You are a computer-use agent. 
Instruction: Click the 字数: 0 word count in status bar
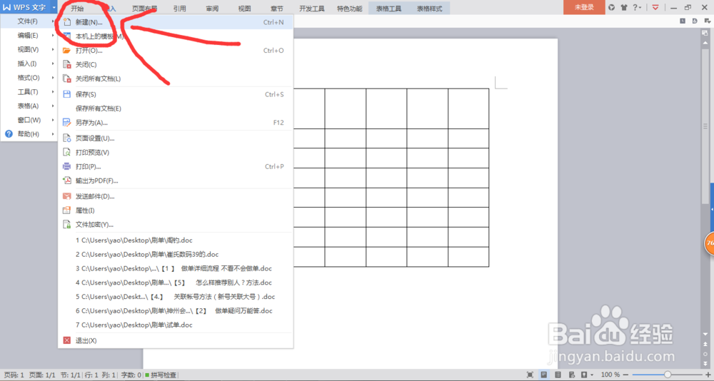tap(131, 375)
